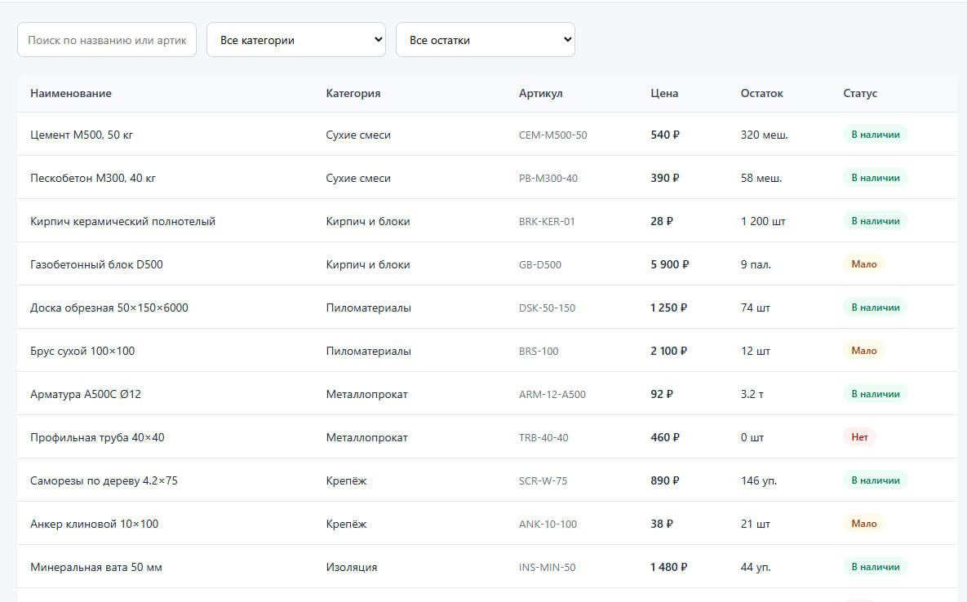
Task: Select row Цемент М500, 50 кг
Action: pos(486,135)
